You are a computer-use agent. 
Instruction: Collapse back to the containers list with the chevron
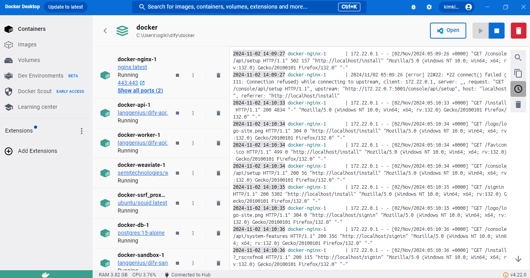pyautogui.click(x=105, y=30)
